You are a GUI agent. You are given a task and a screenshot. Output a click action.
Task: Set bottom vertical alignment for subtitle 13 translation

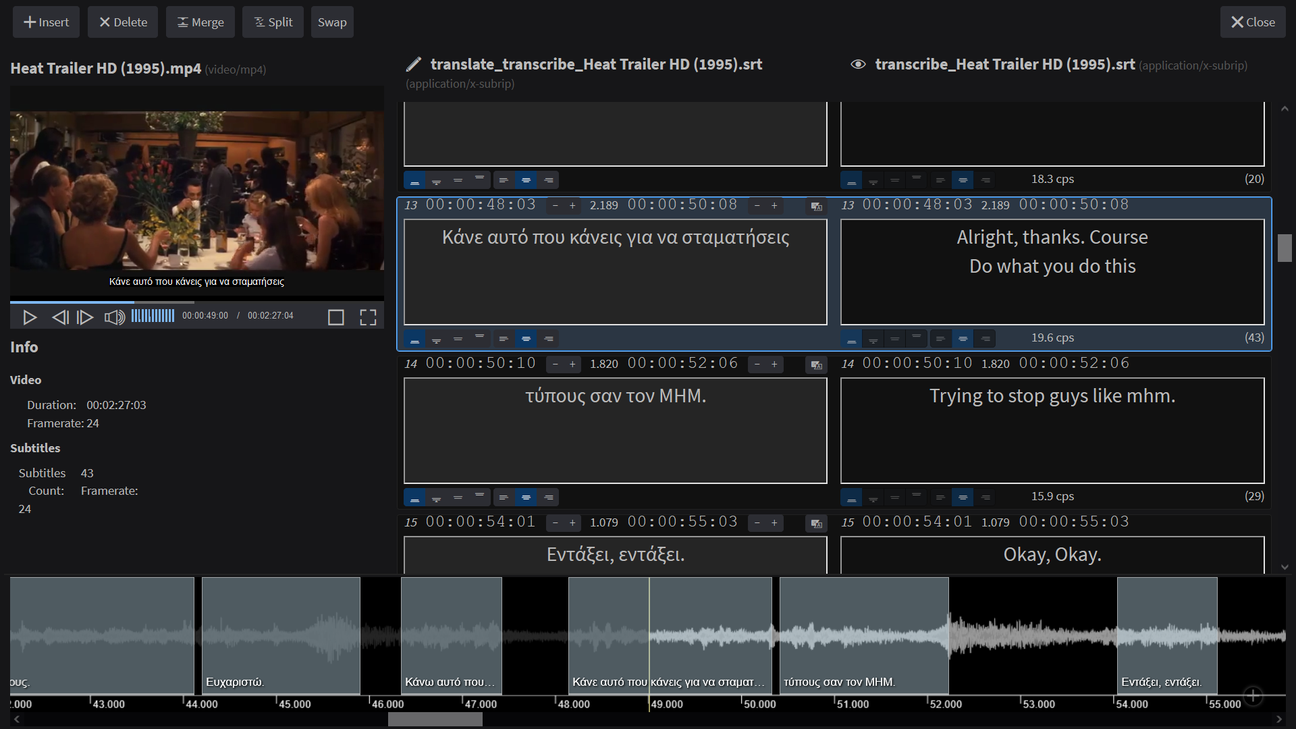point(414,339)
